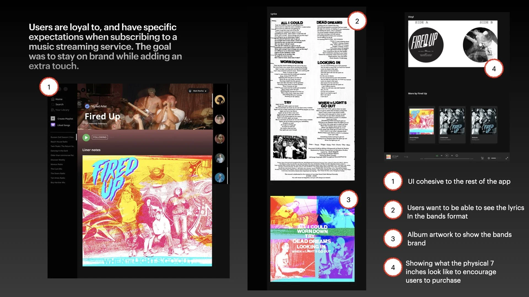Toggle repeat in the player bar

tap(457, 156)
